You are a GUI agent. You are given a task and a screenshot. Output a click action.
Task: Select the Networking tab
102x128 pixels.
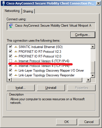click(x=12, y=11)
